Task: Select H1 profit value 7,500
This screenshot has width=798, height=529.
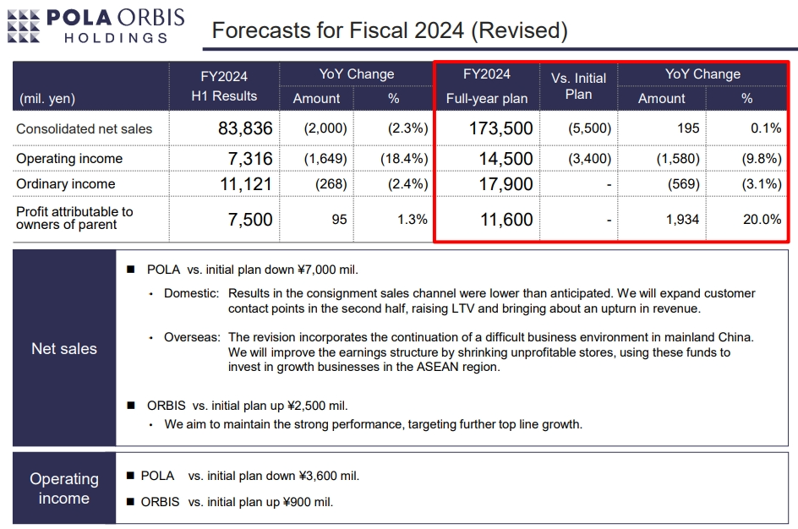Action: tap(250, 220)
